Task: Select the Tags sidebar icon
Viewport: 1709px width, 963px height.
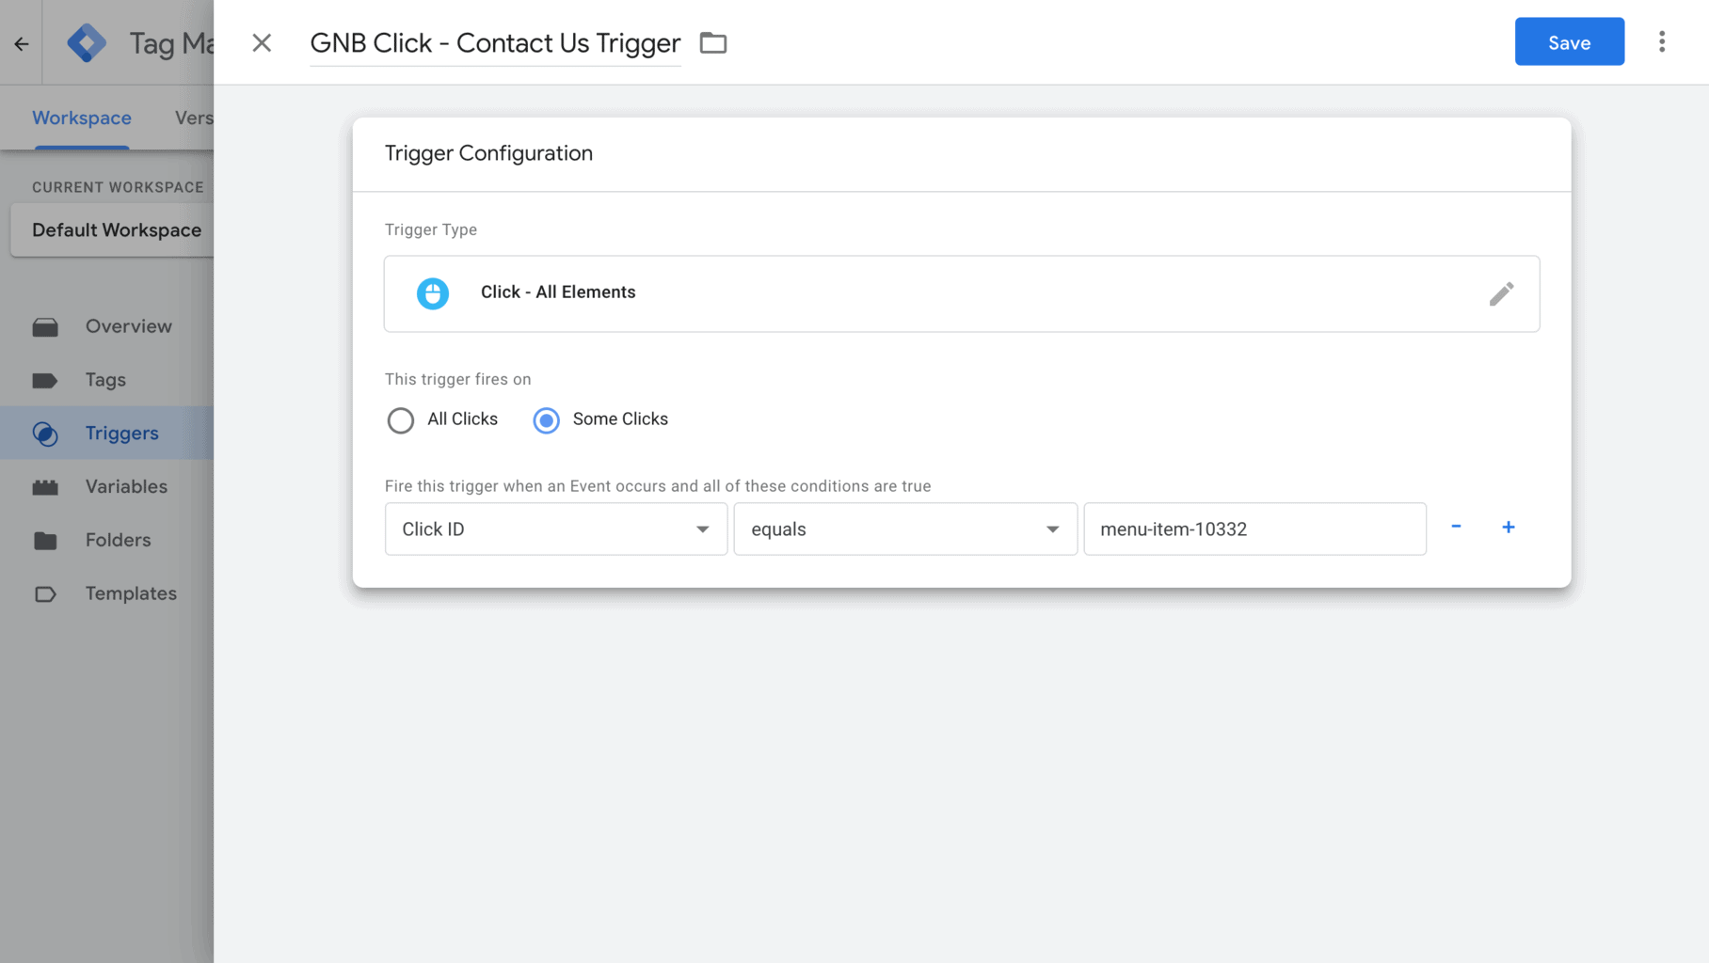Action: click(x=46, y=379)
